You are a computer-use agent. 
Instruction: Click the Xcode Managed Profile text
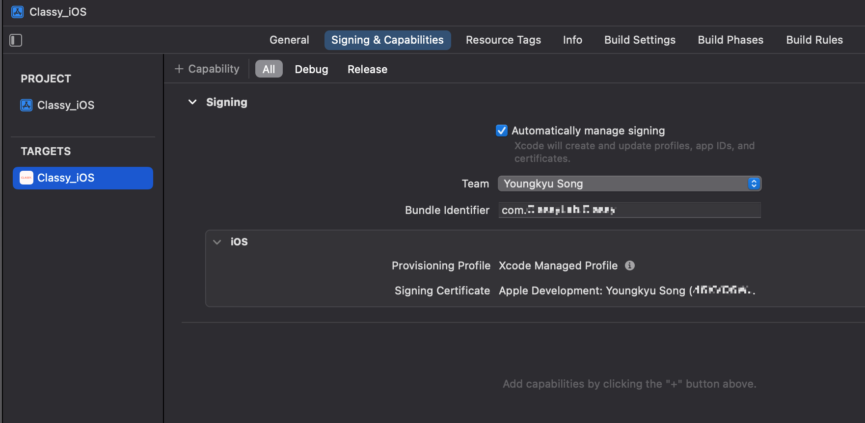coord(558,265)
